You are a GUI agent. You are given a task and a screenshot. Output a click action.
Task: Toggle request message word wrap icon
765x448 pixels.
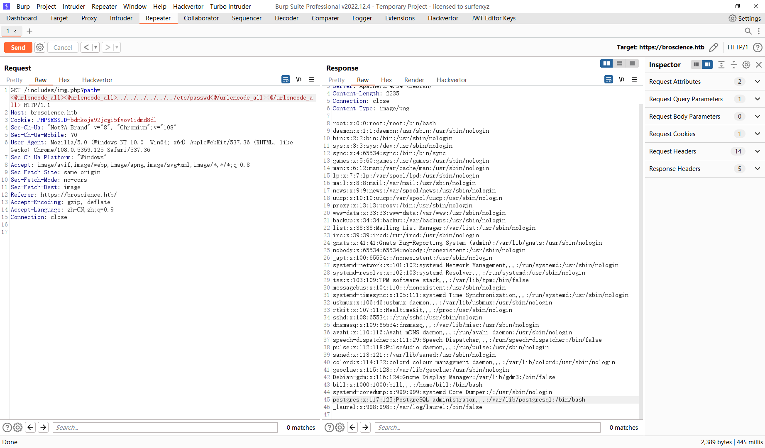click(x=286, y=79)
